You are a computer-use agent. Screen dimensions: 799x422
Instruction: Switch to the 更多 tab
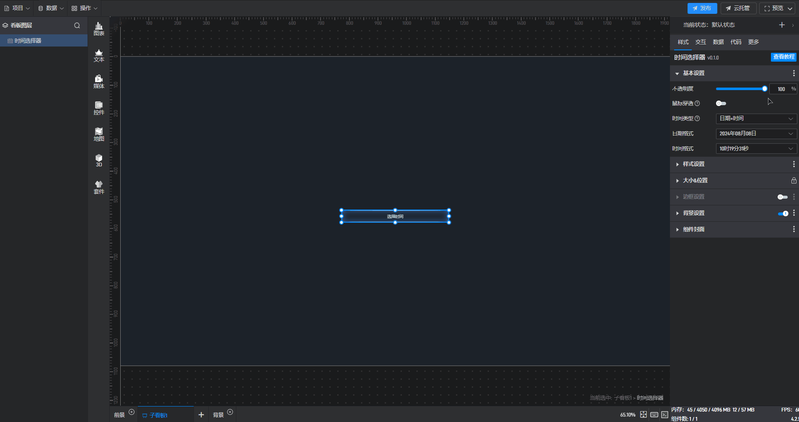pyautogui.click(x=753, y=42)
